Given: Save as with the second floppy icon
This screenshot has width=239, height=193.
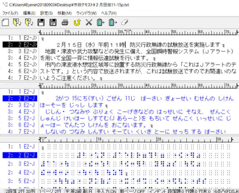Looking at the screenshot, I should [x=53, y=22].
